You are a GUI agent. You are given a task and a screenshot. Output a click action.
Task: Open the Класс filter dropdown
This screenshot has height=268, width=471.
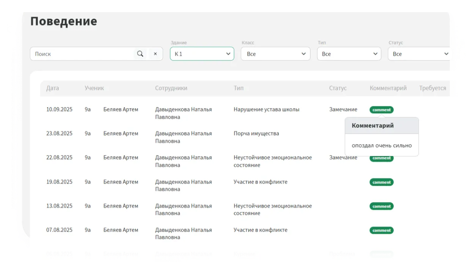click(x=275, y=54)
